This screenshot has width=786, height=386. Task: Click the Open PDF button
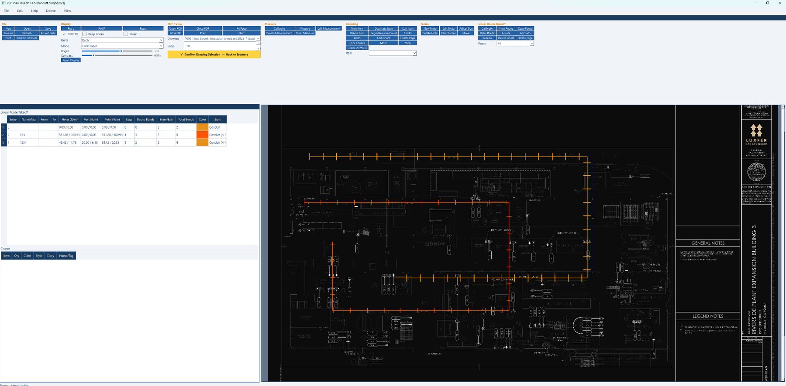click(176, 28)
